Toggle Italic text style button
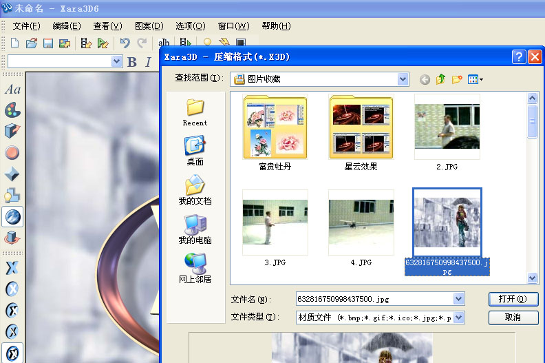This screenshot has height=363, width=545. point(148,62)
